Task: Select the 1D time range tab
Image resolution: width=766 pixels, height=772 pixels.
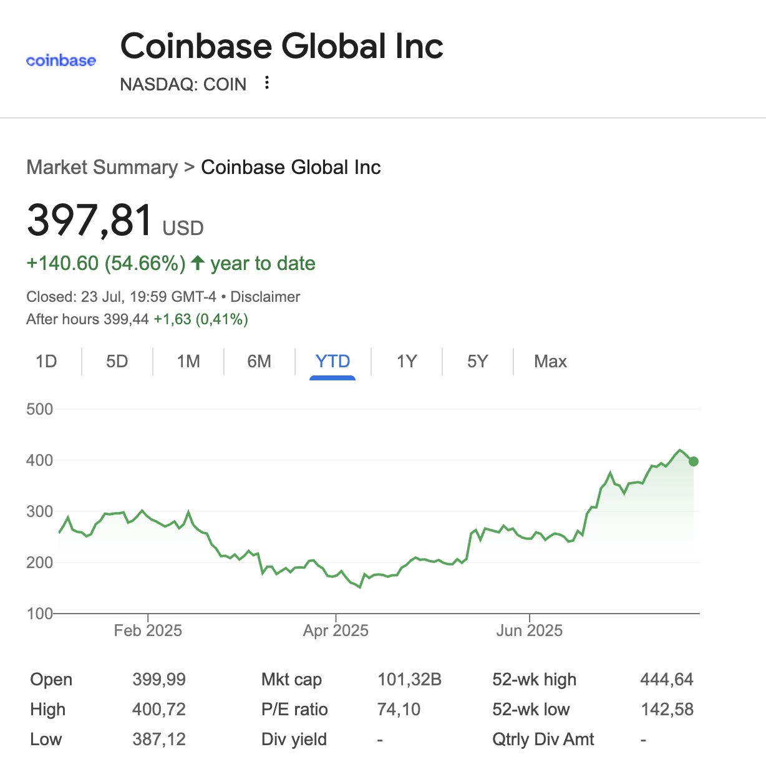Action: click(x=46, y=362)
